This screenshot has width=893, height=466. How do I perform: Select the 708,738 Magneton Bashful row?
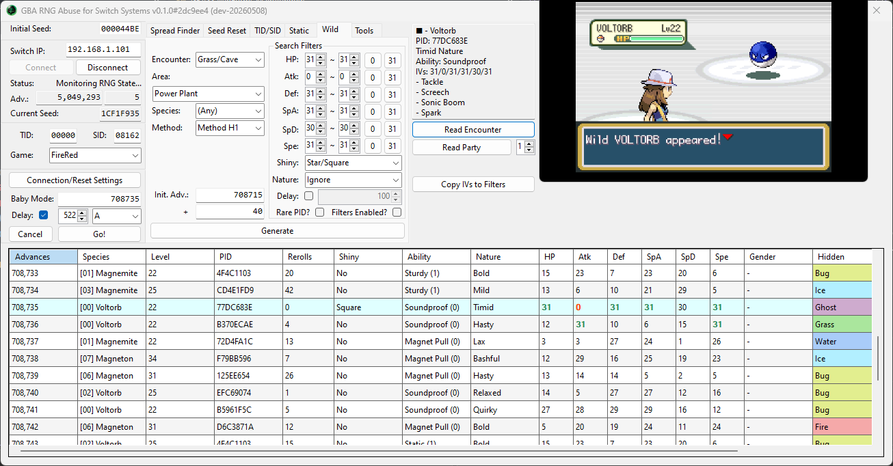[441, 359]
